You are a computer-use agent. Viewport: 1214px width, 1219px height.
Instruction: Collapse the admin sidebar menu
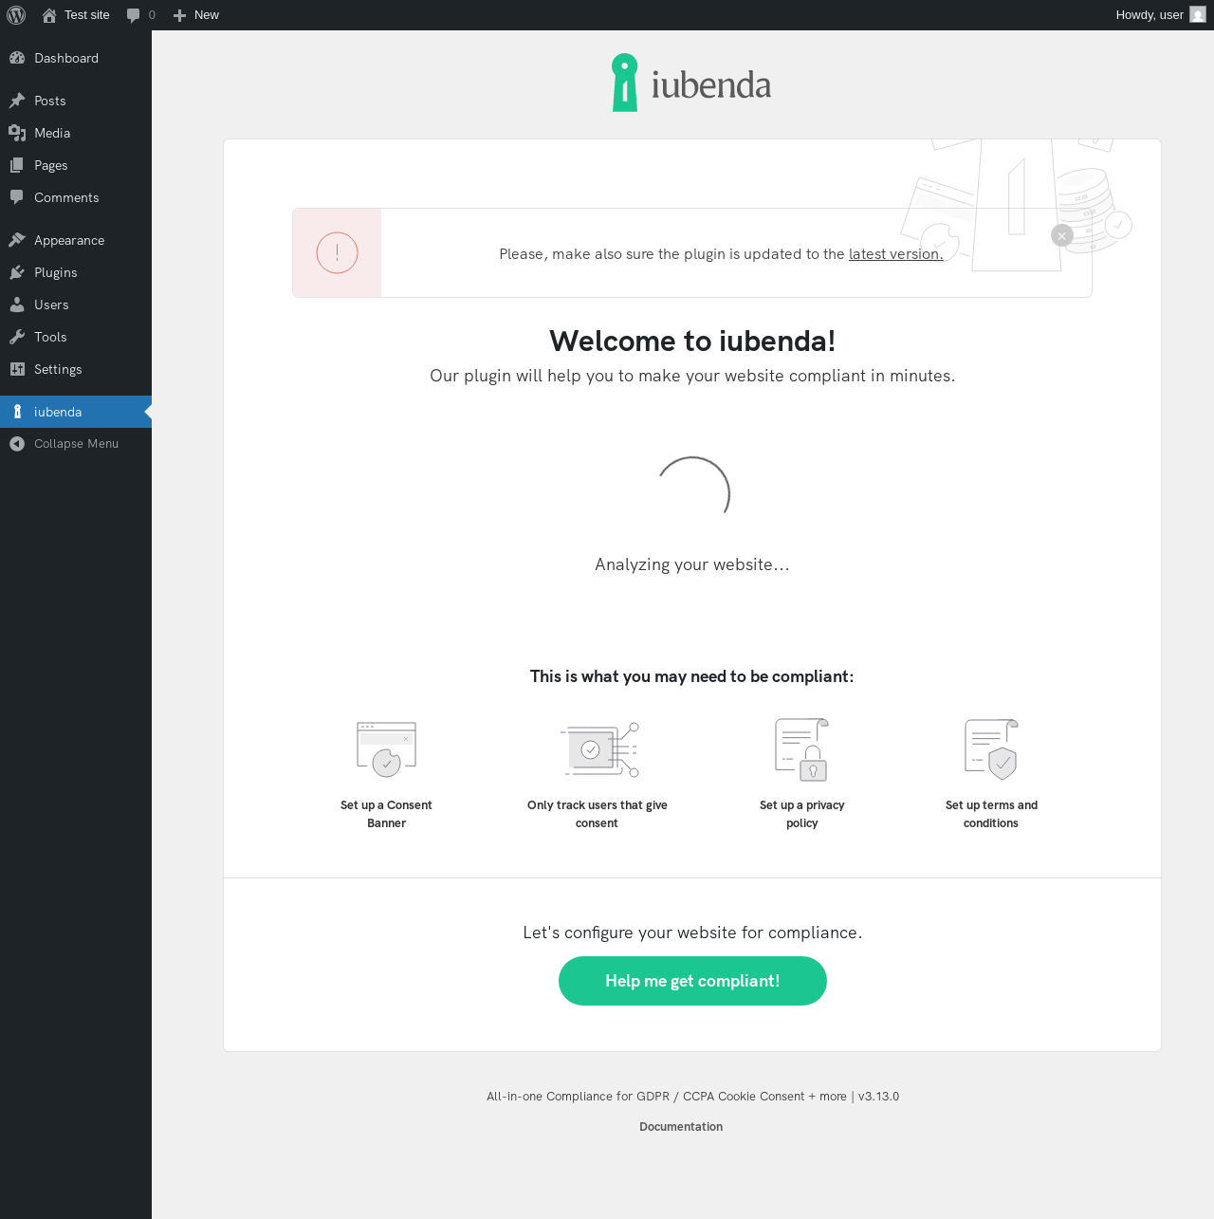click(x=76, y=444)
